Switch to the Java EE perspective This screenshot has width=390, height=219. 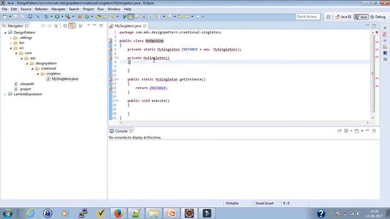(x=343, y=17)
